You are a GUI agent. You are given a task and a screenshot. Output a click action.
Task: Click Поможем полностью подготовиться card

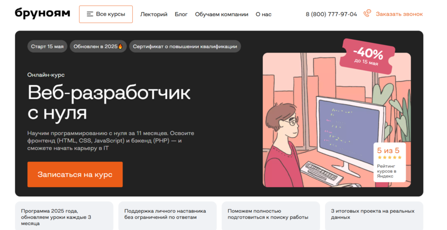click(x=271, y=216)
